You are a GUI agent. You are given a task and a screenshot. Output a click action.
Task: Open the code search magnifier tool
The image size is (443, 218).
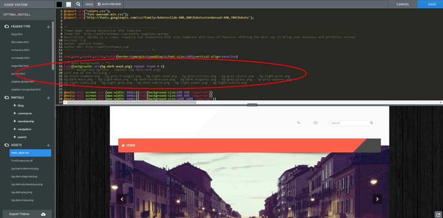78,4
